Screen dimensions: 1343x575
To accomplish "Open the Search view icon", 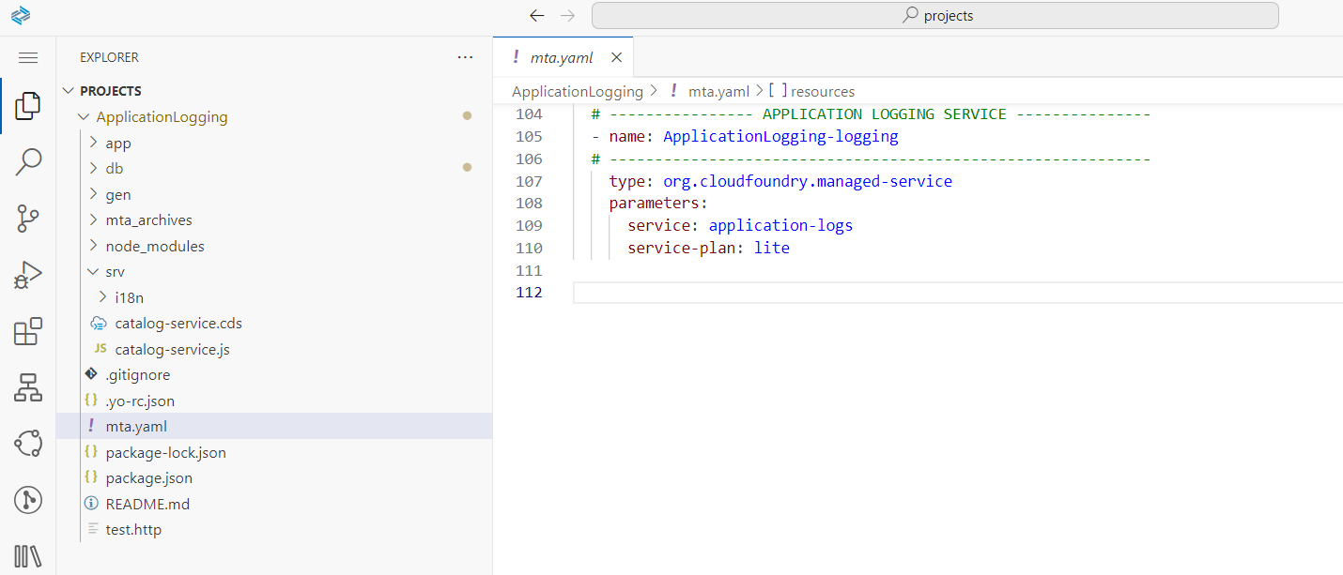I will 27,162.
